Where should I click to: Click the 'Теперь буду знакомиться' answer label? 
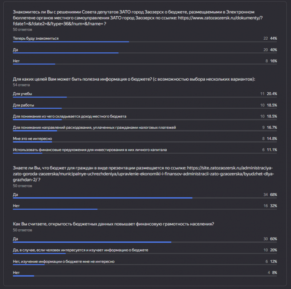coord(36,38)
